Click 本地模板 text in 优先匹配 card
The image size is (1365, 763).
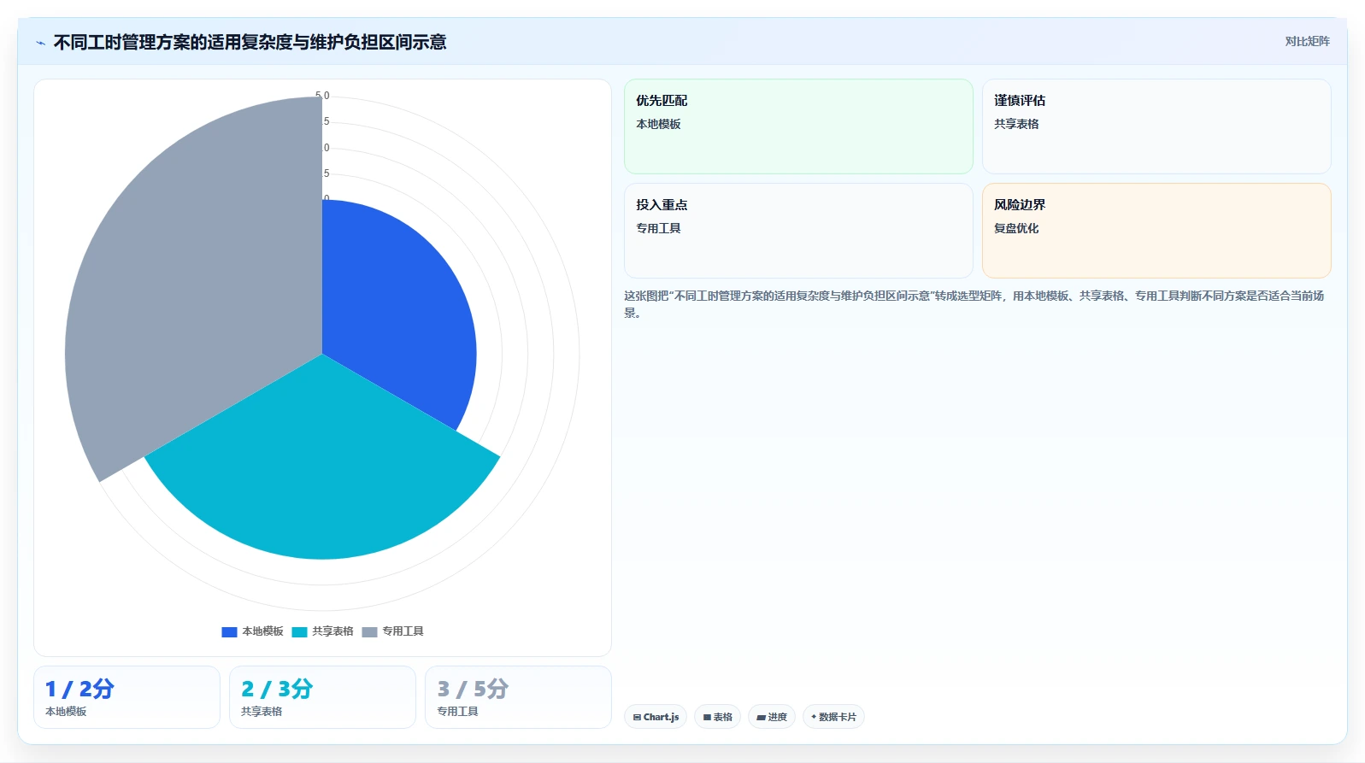point(658,124)
